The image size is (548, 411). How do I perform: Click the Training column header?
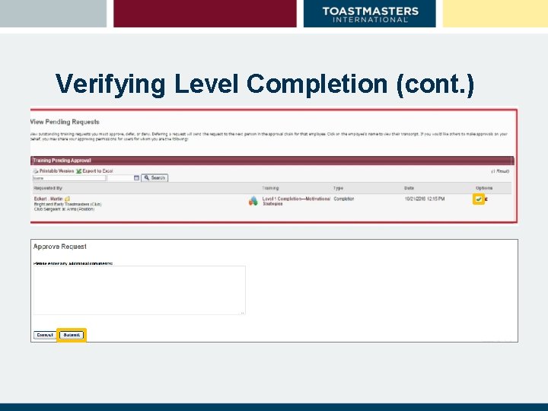(x=270, y=188)
